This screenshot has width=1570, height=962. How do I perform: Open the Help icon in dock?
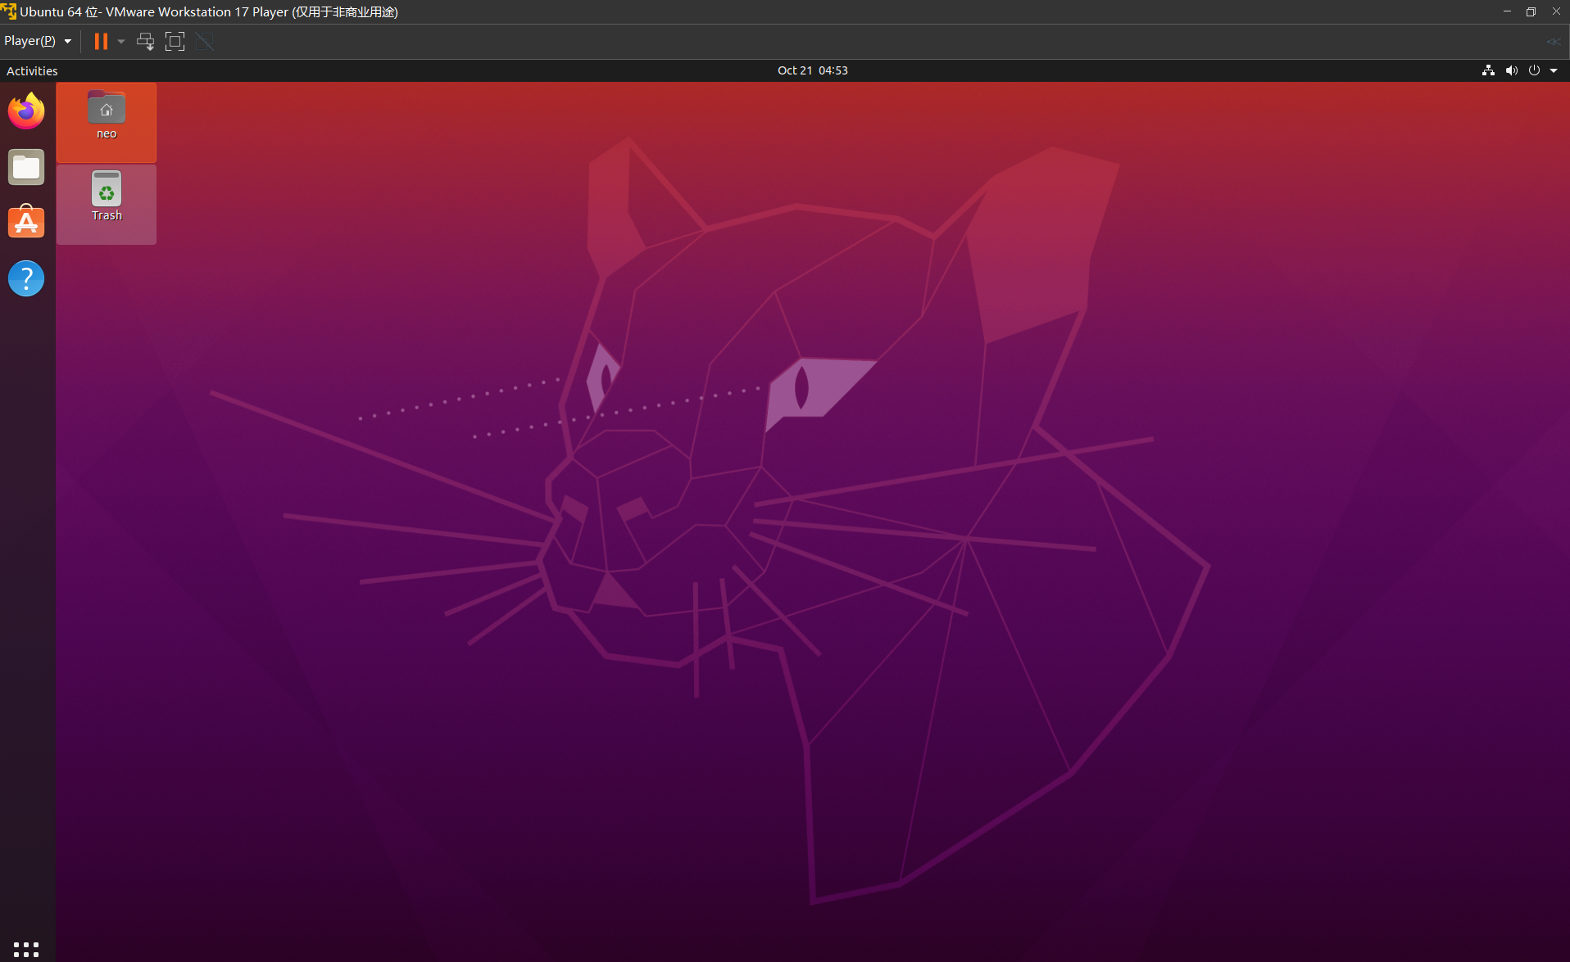click(26, 278)
